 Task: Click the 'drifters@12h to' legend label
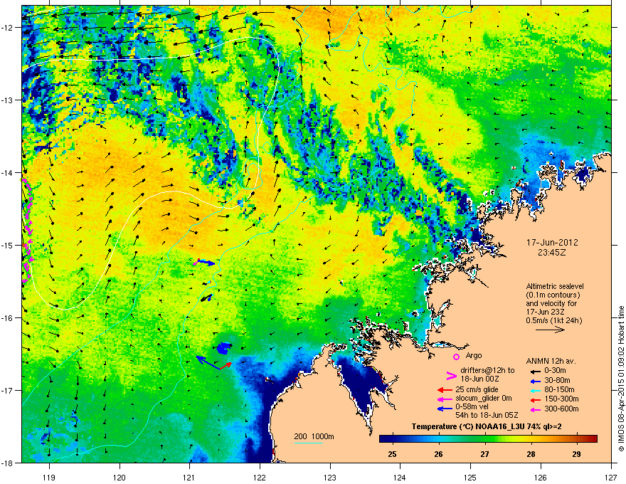[x=487, y=370]
